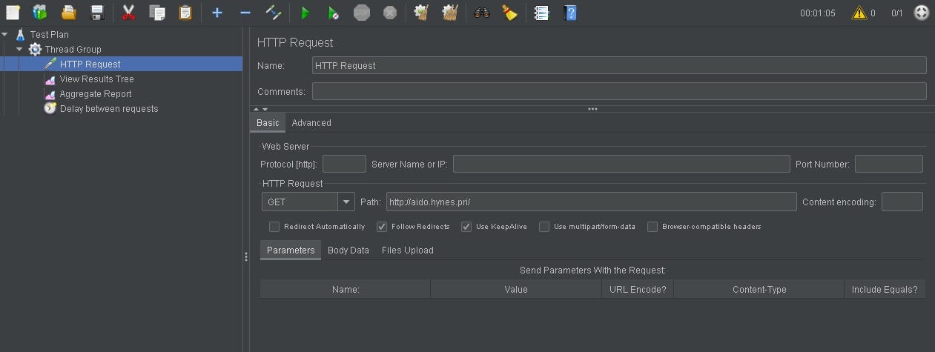The image size is (935, 352).
Task: Toggle the selected element enabled state icon
Action: [x=273, y=13]
